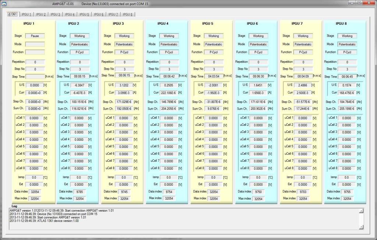Open the application system menu icon

click(4, 4)
